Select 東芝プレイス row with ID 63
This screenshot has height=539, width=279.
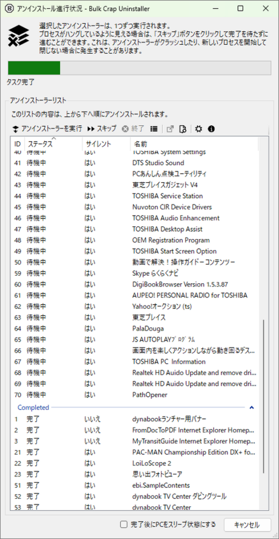coord(135,317)
